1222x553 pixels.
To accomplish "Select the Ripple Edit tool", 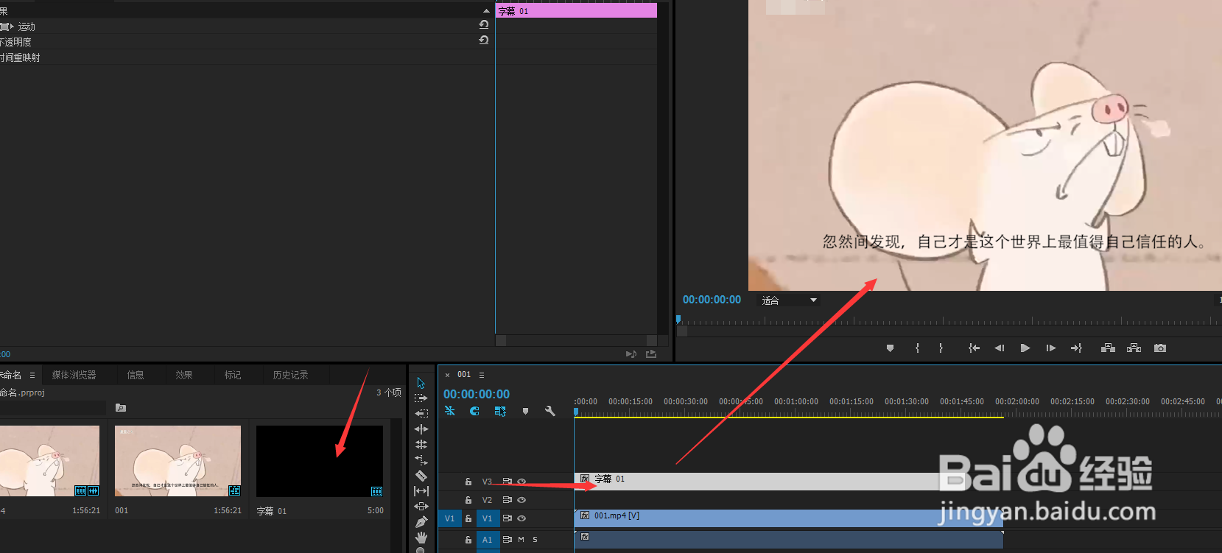I will [421, 429].
